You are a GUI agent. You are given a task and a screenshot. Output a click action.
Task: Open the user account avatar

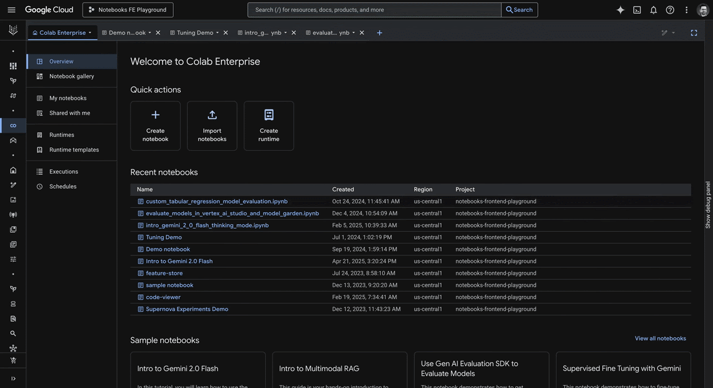703,9
